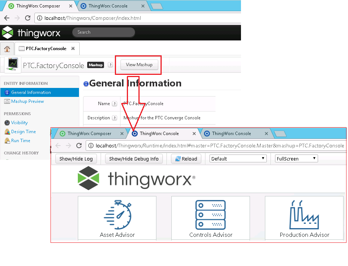Click the lower browser address bar URL
The height and width of the screenshot is (266, 348).
[220, 146]
